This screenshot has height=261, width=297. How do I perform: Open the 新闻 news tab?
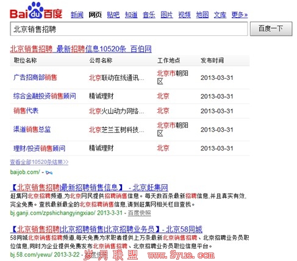click(77, 15)
